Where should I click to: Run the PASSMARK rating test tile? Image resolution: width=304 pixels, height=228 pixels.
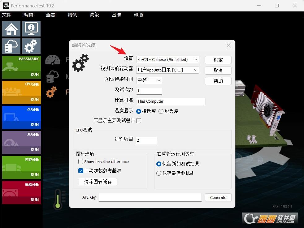[x=22, y=67]
